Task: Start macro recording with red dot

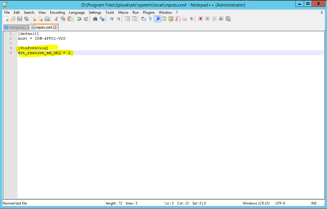Action: pos(201,19)
